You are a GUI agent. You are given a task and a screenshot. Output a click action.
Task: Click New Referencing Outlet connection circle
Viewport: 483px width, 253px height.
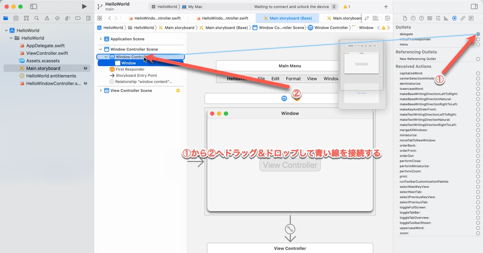[478, 59]
